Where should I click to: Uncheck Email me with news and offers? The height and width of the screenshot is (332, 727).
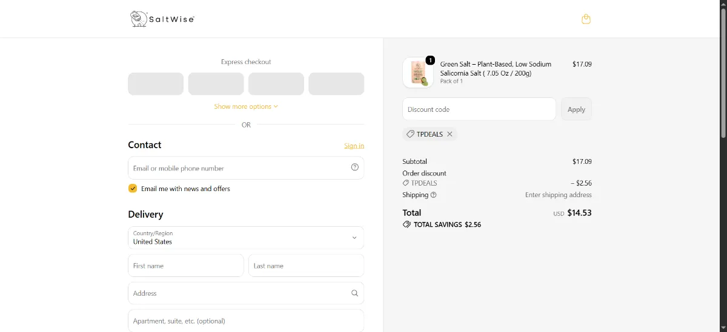point(133,189)
